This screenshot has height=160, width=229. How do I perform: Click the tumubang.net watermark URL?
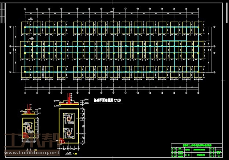[30, 152]
